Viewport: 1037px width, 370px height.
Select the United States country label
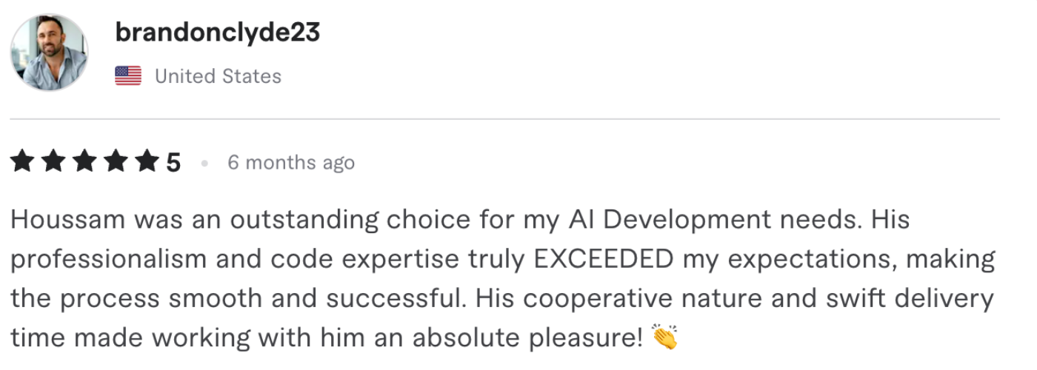(218, 75)
